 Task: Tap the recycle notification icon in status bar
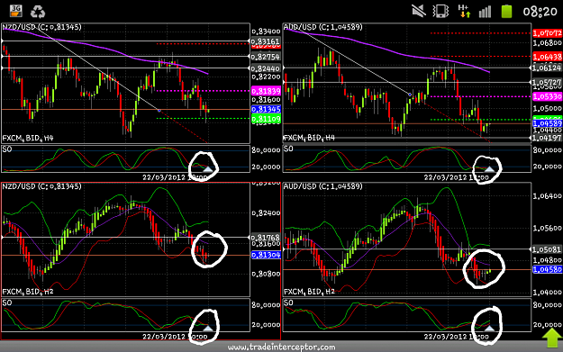pyautogui.click(x=37, y=11)
